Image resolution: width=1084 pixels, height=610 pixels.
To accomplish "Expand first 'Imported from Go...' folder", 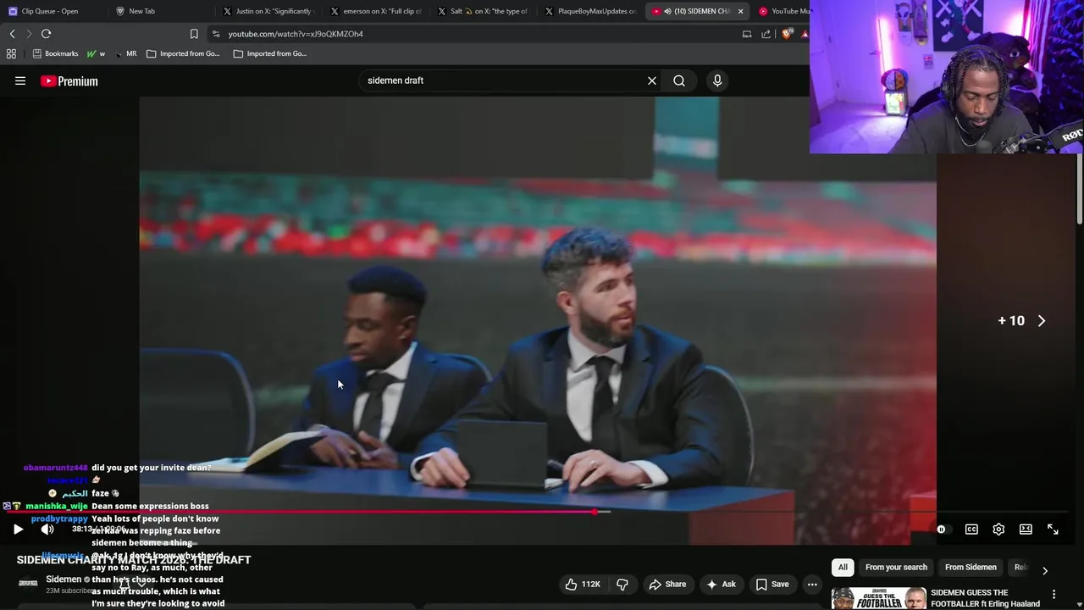I will click(183, 53).
